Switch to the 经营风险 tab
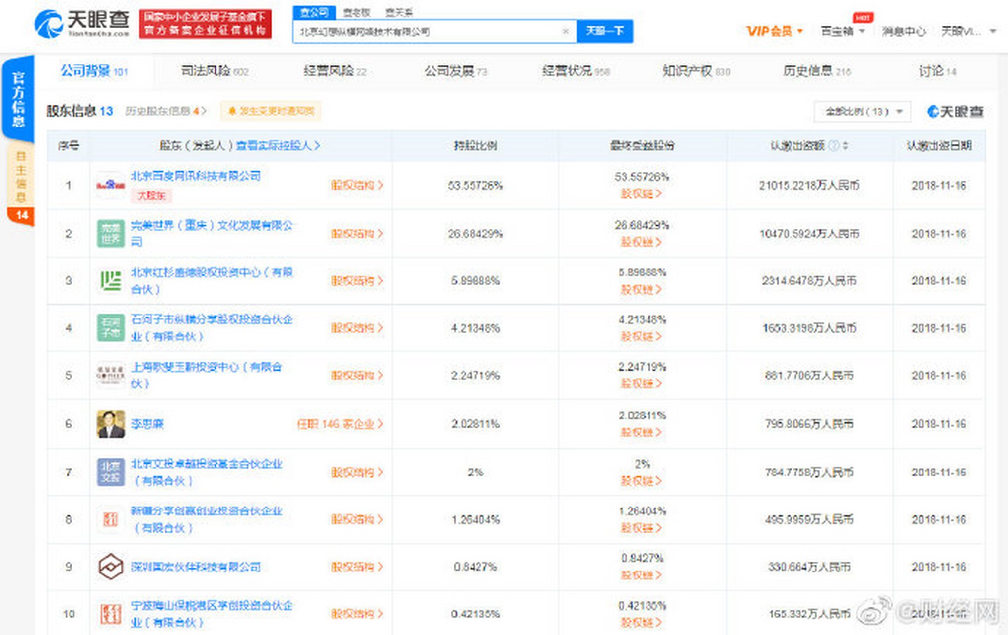This screenshot has height=635, width=1008. click(335, 71)
